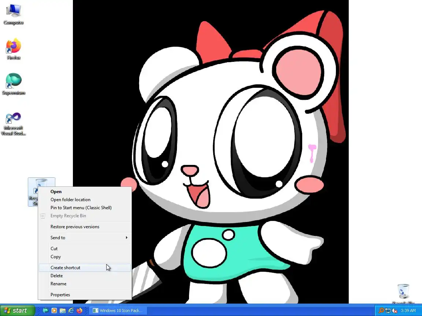Launch Firefox from the quick launch bar
The image size is (422, 316).
click(79, 311)
